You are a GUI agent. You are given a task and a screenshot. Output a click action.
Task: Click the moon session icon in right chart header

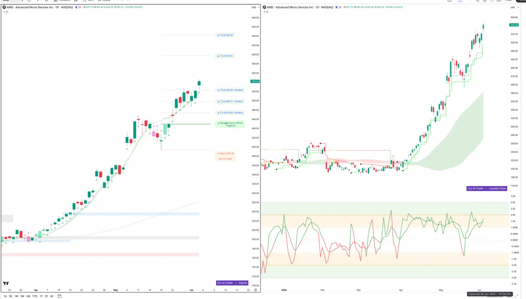point(336,7)
